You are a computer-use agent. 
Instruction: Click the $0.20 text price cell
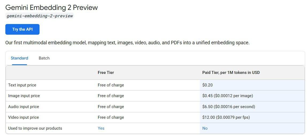point(207,85)
